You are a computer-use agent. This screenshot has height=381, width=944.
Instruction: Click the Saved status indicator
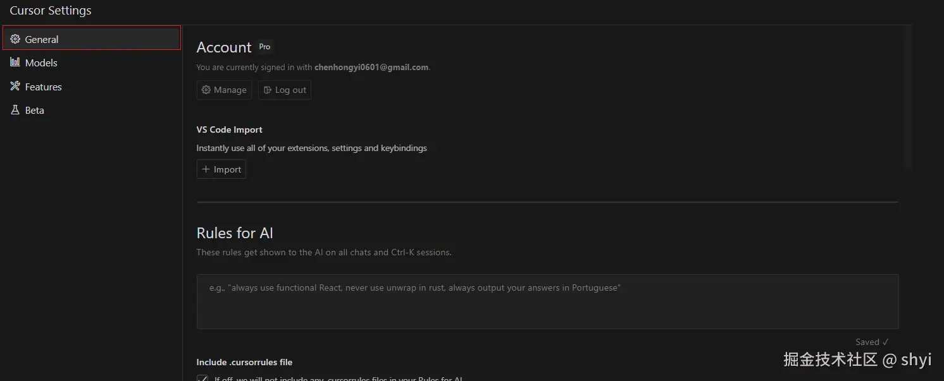point(871,342)
